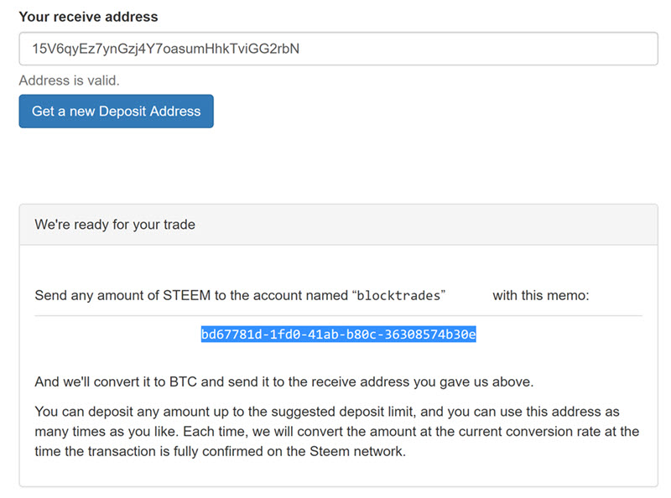
Task: Click the blocktrades account name
Action: [400, 296]
